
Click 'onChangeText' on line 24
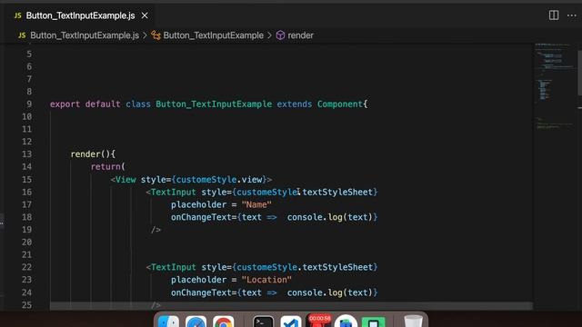[201, 292]
